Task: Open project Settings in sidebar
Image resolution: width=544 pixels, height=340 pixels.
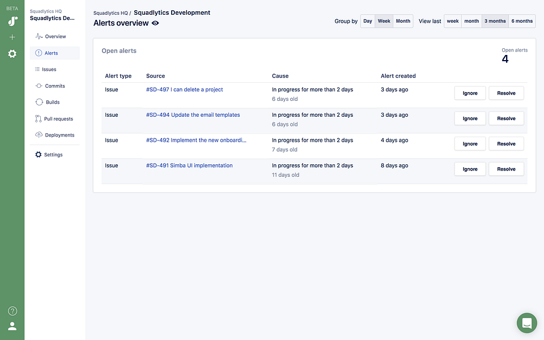Action: point(55,155)
